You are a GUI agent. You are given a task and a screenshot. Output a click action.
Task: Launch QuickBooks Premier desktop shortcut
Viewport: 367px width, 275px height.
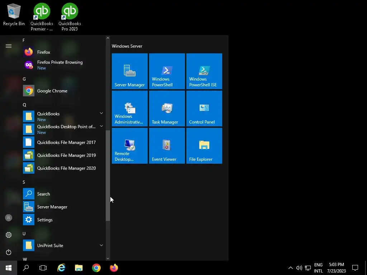[x=42, y=17]
